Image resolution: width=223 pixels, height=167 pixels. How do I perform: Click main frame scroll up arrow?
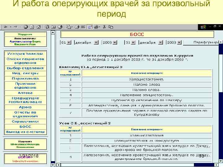coord(221,42)
